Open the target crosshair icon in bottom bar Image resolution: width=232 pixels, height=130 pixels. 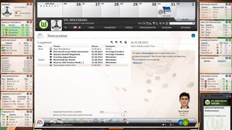[x=96, y=121]
